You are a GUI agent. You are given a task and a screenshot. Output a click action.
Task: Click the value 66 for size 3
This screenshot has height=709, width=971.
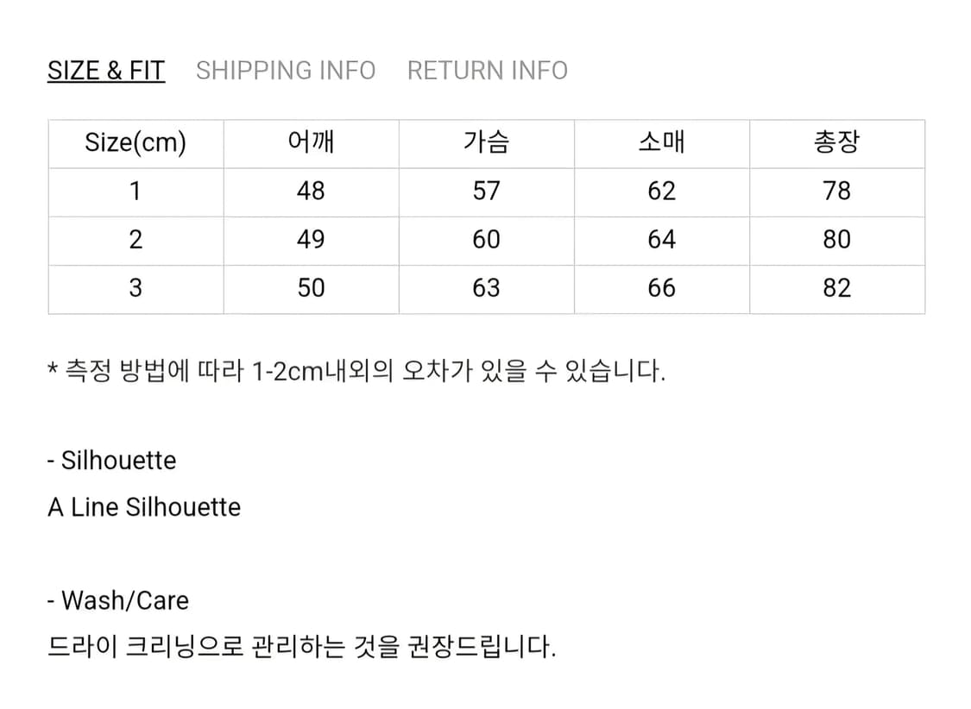click(x=661, y=288)
